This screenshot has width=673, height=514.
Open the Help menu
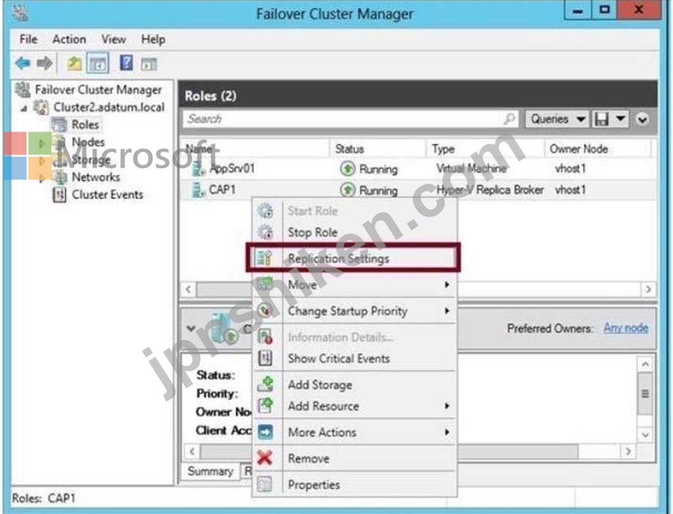(x=154, y=39)
